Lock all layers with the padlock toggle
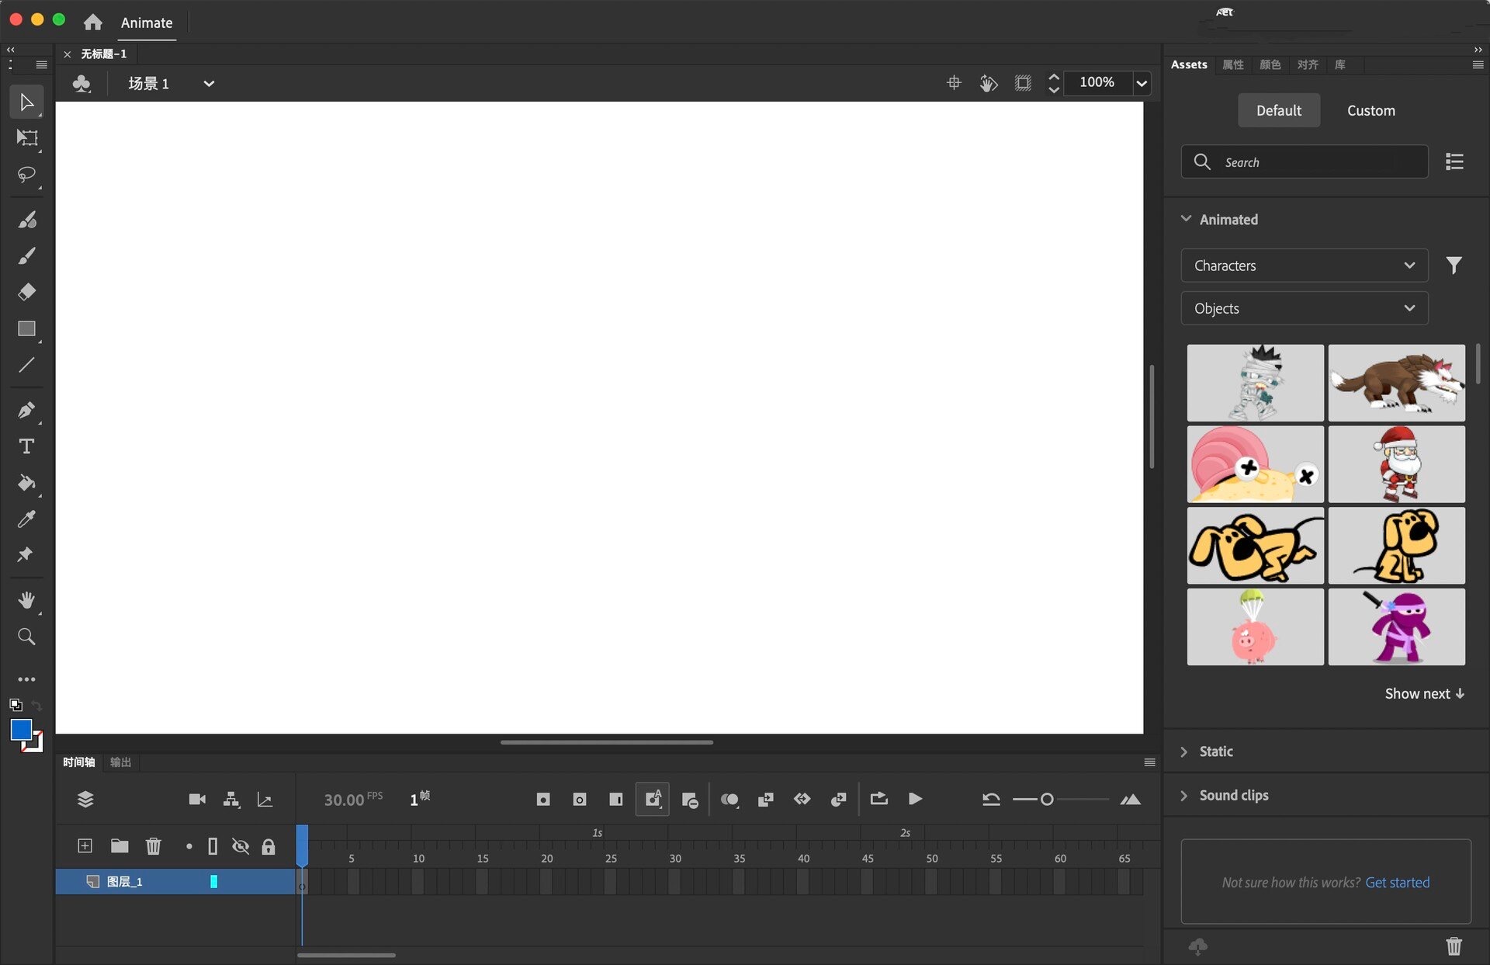The width and height of the screenshot is (1490, 965). tap(268, 846)
